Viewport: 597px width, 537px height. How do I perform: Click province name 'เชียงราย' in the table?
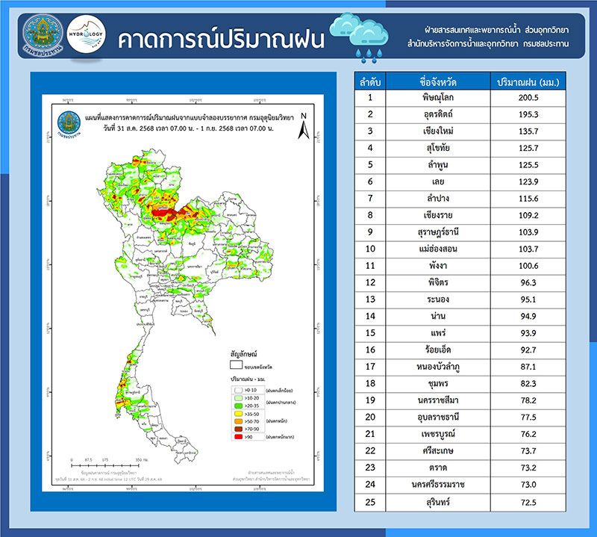[438, 215]
